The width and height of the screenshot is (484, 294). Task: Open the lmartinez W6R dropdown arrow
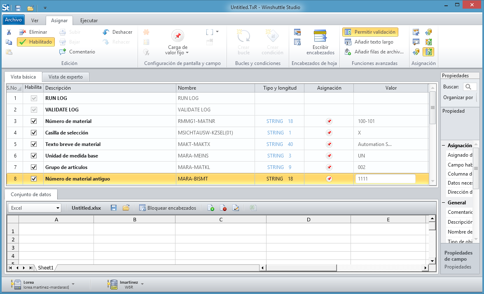(142, 284)
